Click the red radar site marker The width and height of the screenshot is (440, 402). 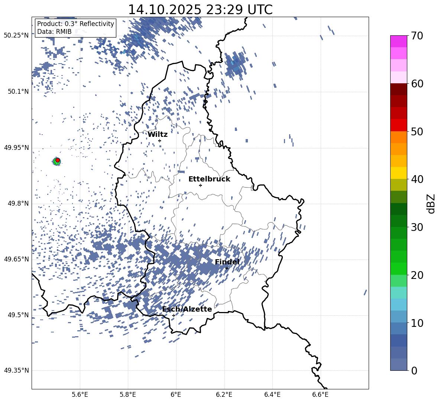pyautogui.click(x=58, y=160)
